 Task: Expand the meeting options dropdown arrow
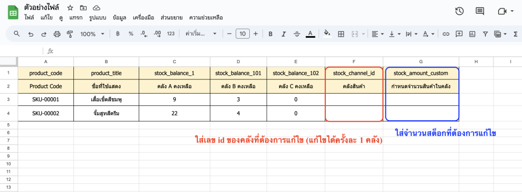click(x=512, y=11)
